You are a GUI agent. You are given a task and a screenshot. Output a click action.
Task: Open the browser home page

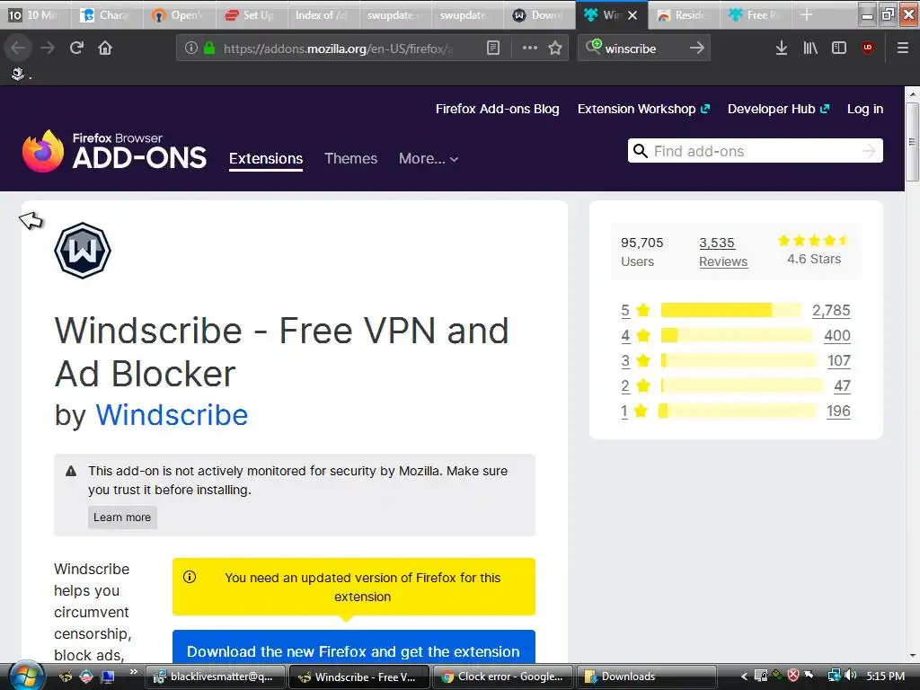pyautogui.click(x=105, y=48)
